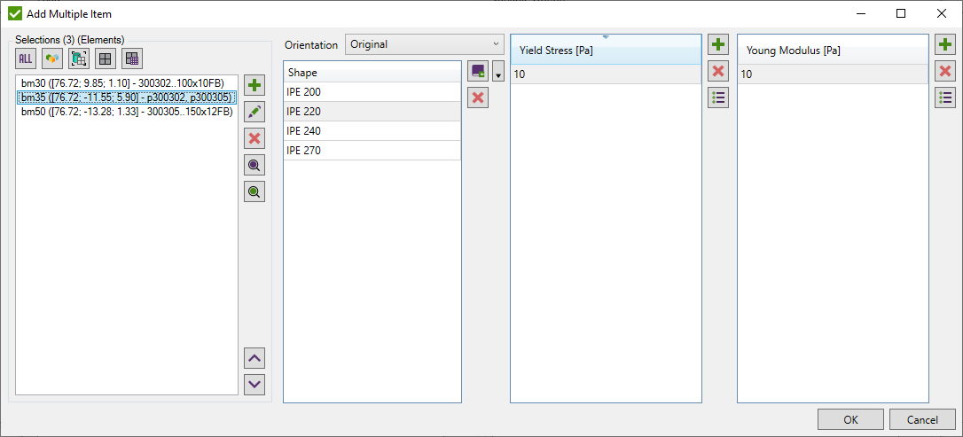The height and width of the screenshot is (437, 963).
Task: Click the purple magnifier zoom icon
Action: (x=255, y=165)
